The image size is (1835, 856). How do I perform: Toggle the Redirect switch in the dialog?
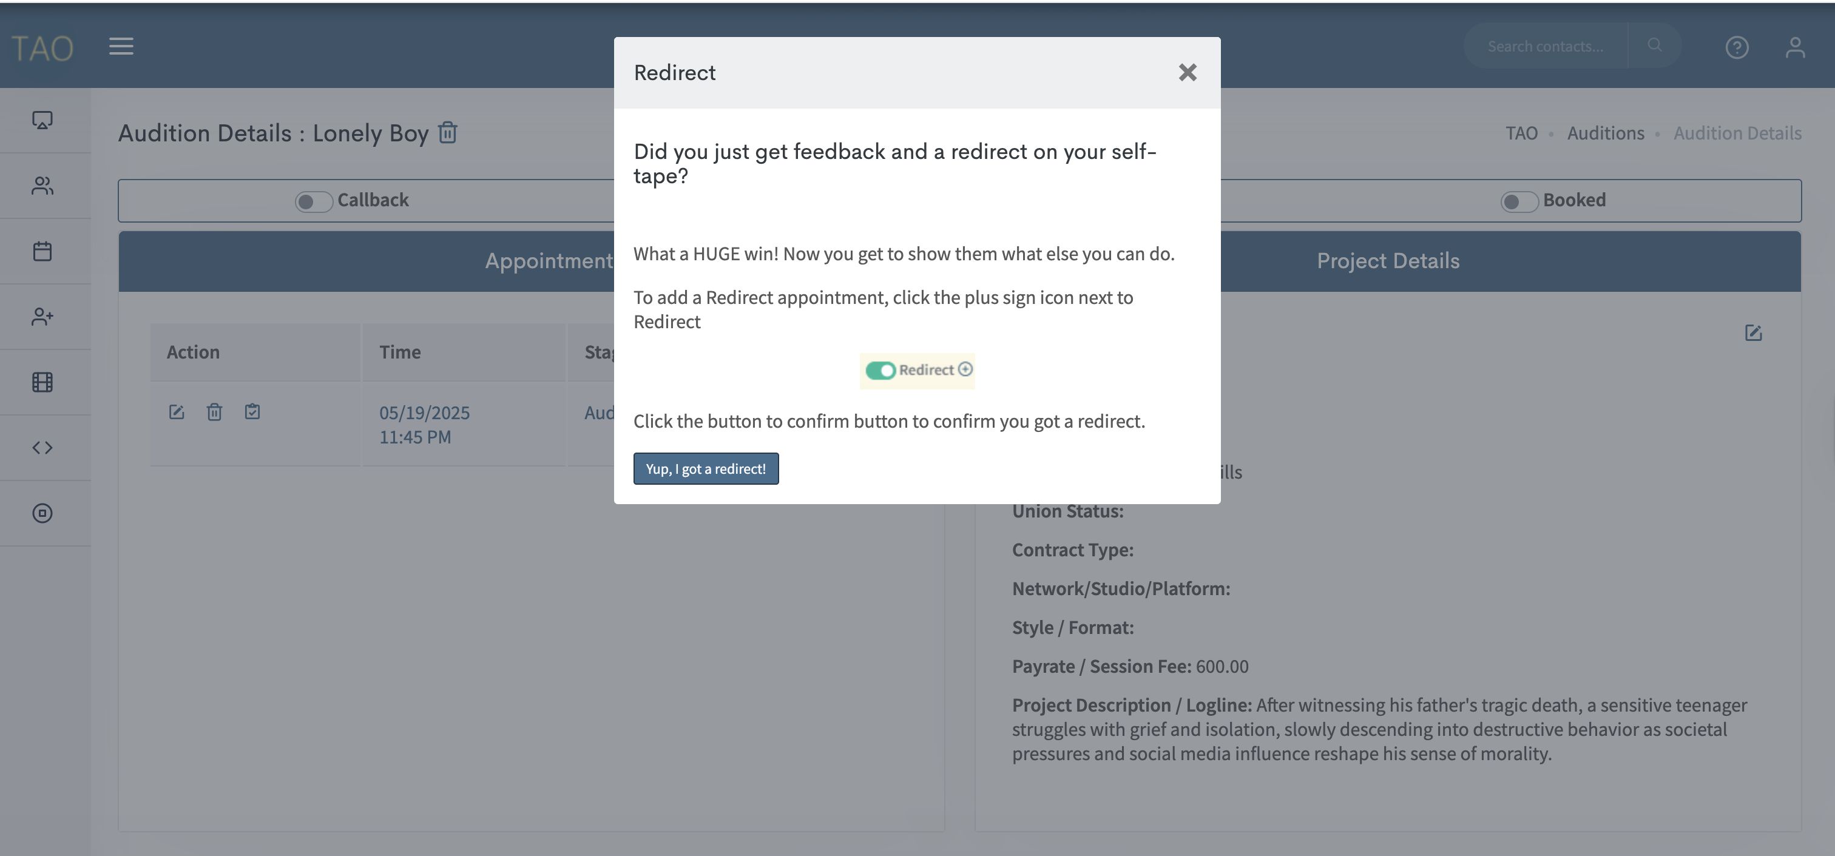(880, 370)
